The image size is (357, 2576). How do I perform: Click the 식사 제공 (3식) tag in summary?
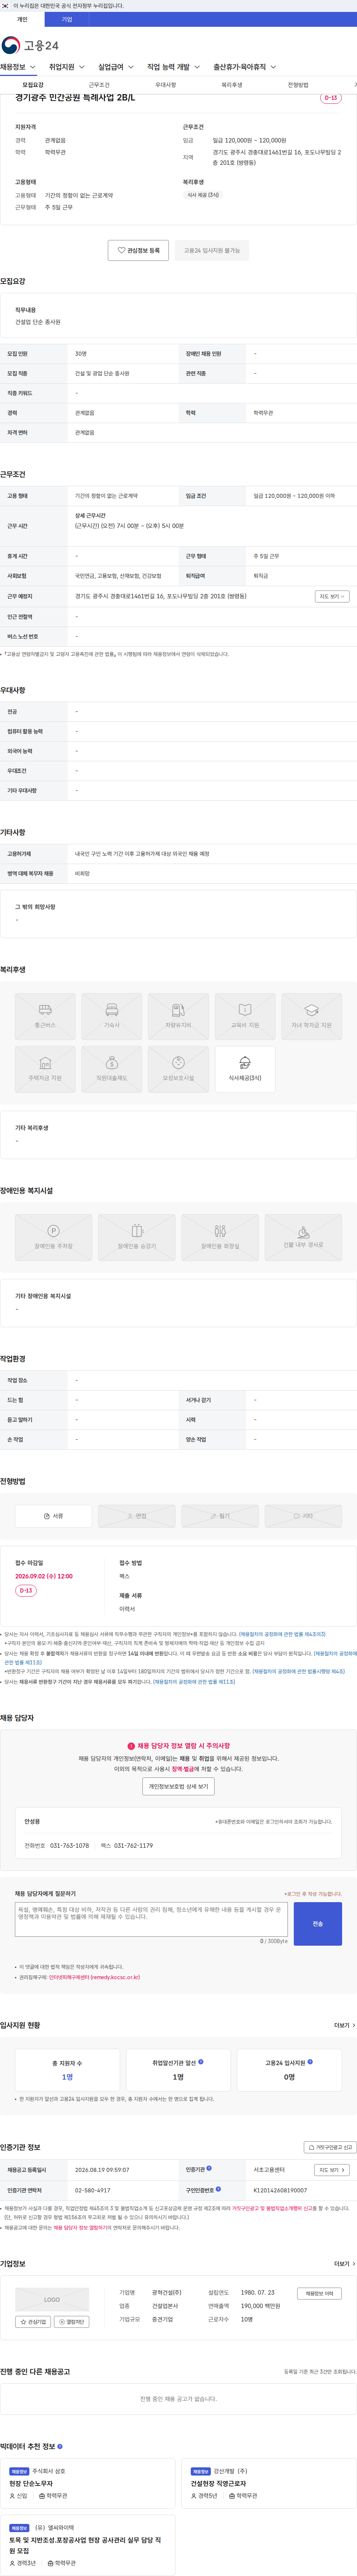[203, 195]
